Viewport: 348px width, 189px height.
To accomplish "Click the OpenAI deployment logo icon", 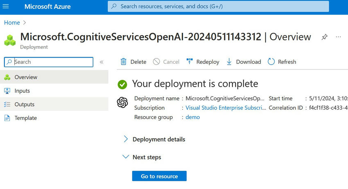I will click(x=122, y=102).
